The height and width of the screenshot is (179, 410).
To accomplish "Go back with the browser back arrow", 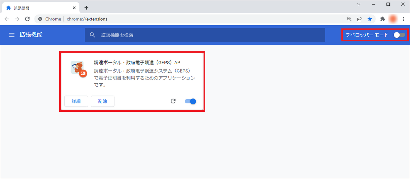I will coord(7,19).
